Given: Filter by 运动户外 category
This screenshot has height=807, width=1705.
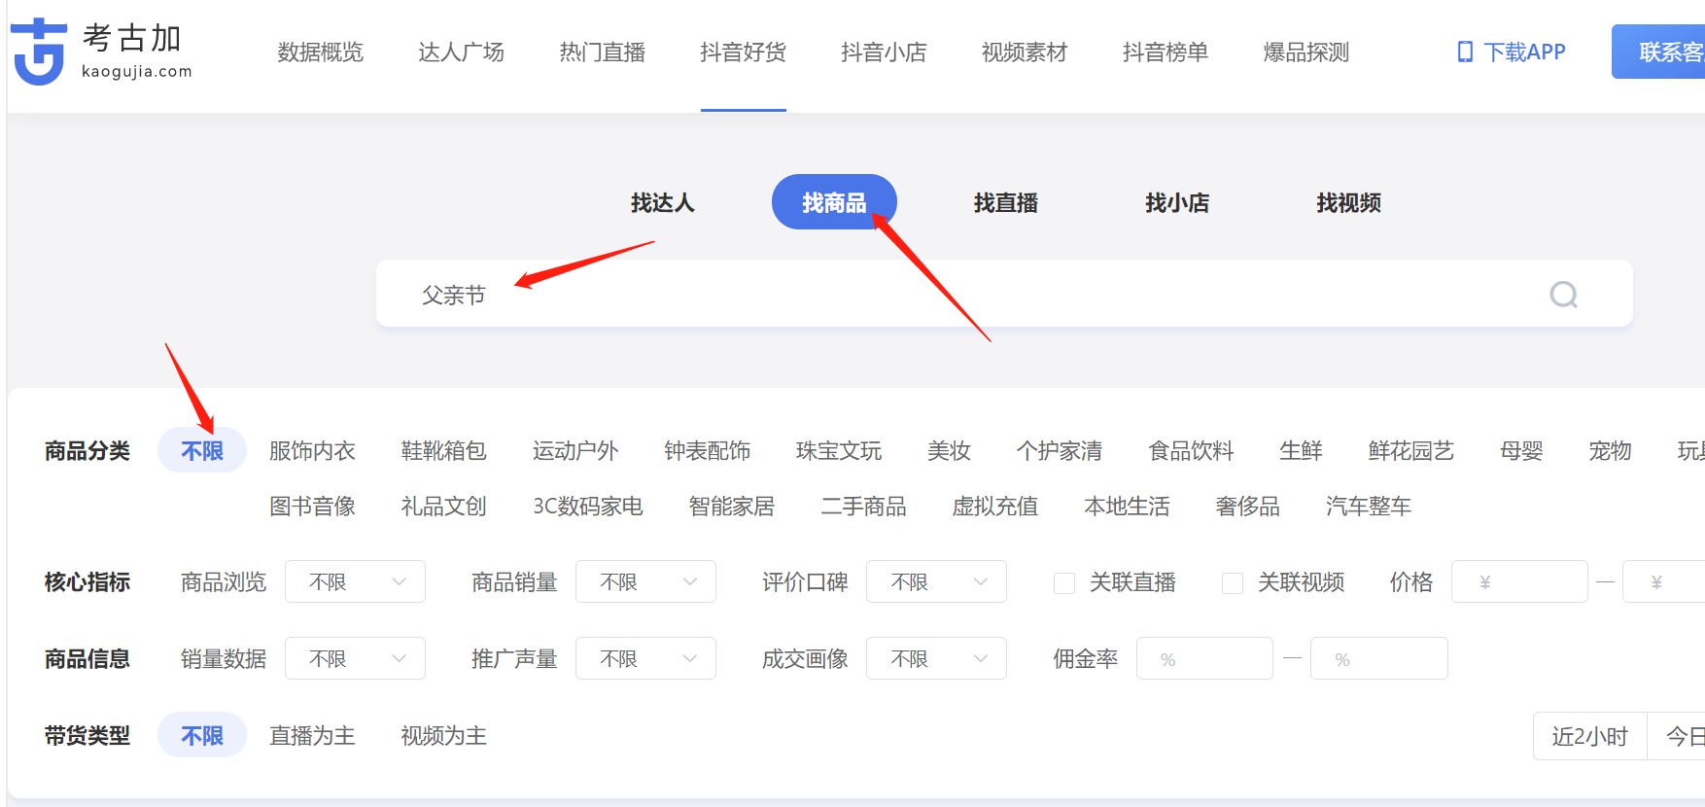Looking at the screenshot, I should 575,450.
